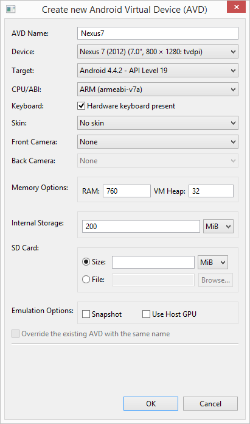
Task: Close the Create new AVD dialog
Action: 236,7
